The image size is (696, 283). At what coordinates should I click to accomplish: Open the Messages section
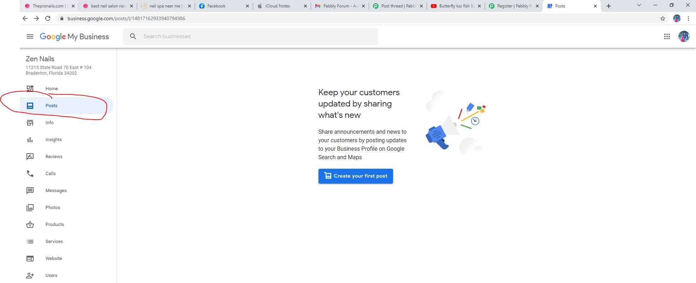[56, 190]
